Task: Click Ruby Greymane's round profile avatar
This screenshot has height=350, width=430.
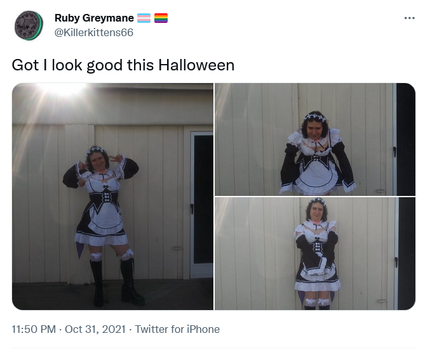Action: (29, 25)
